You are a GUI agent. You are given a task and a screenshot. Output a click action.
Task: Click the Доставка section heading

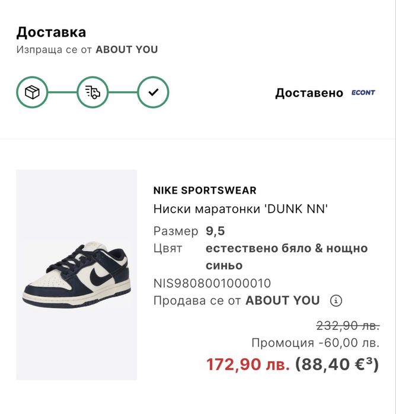pyautogui.click(x=51, y=32)
